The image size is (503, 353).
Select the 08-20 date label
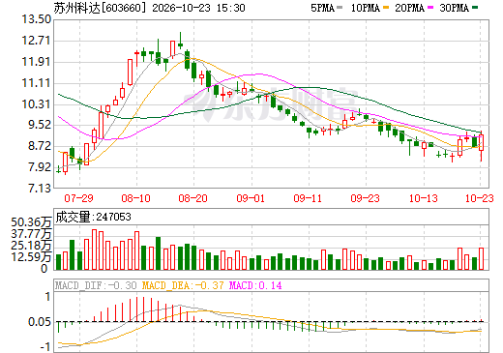[192, 198]
